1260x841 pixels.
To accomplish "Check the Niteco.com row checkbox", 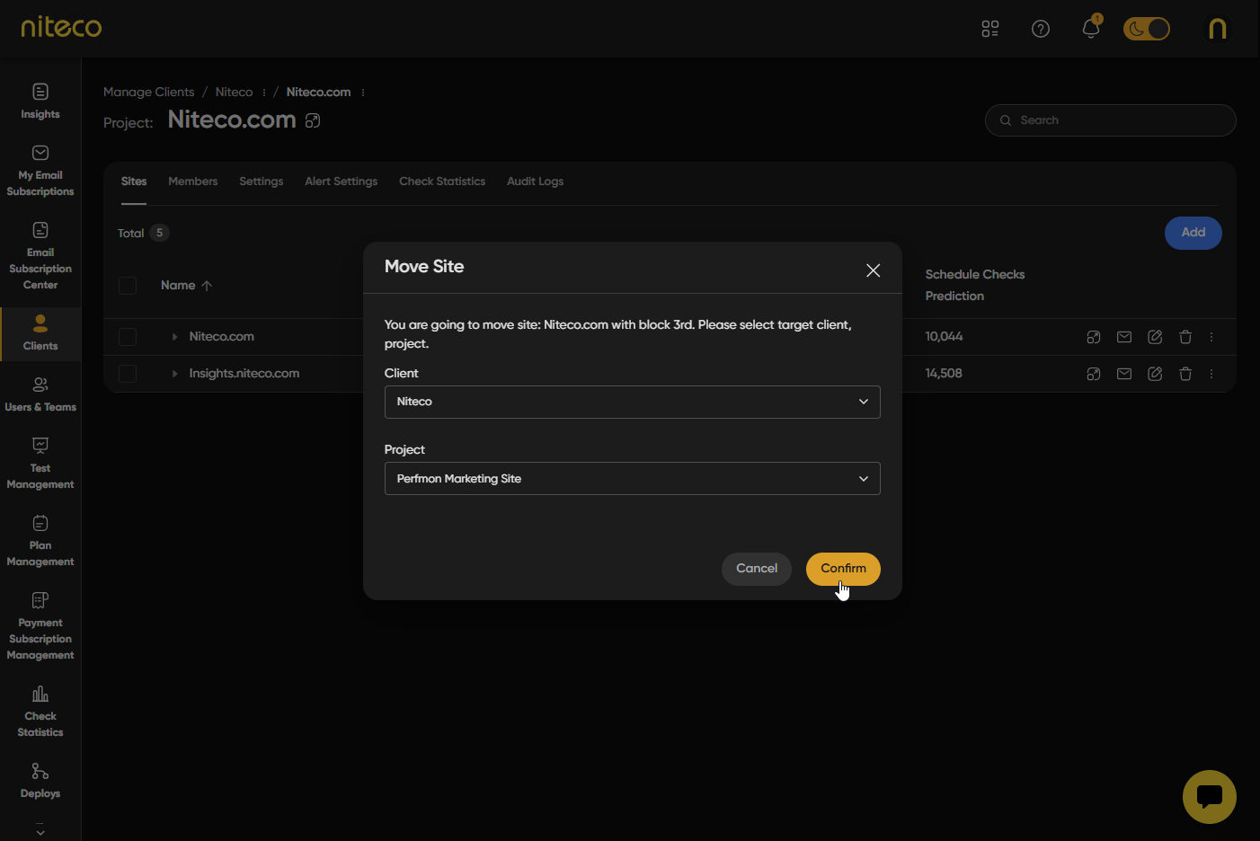I will pos(128,337).
